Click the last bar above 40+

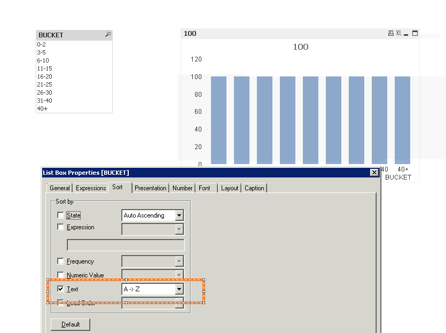tap(402, 120)
